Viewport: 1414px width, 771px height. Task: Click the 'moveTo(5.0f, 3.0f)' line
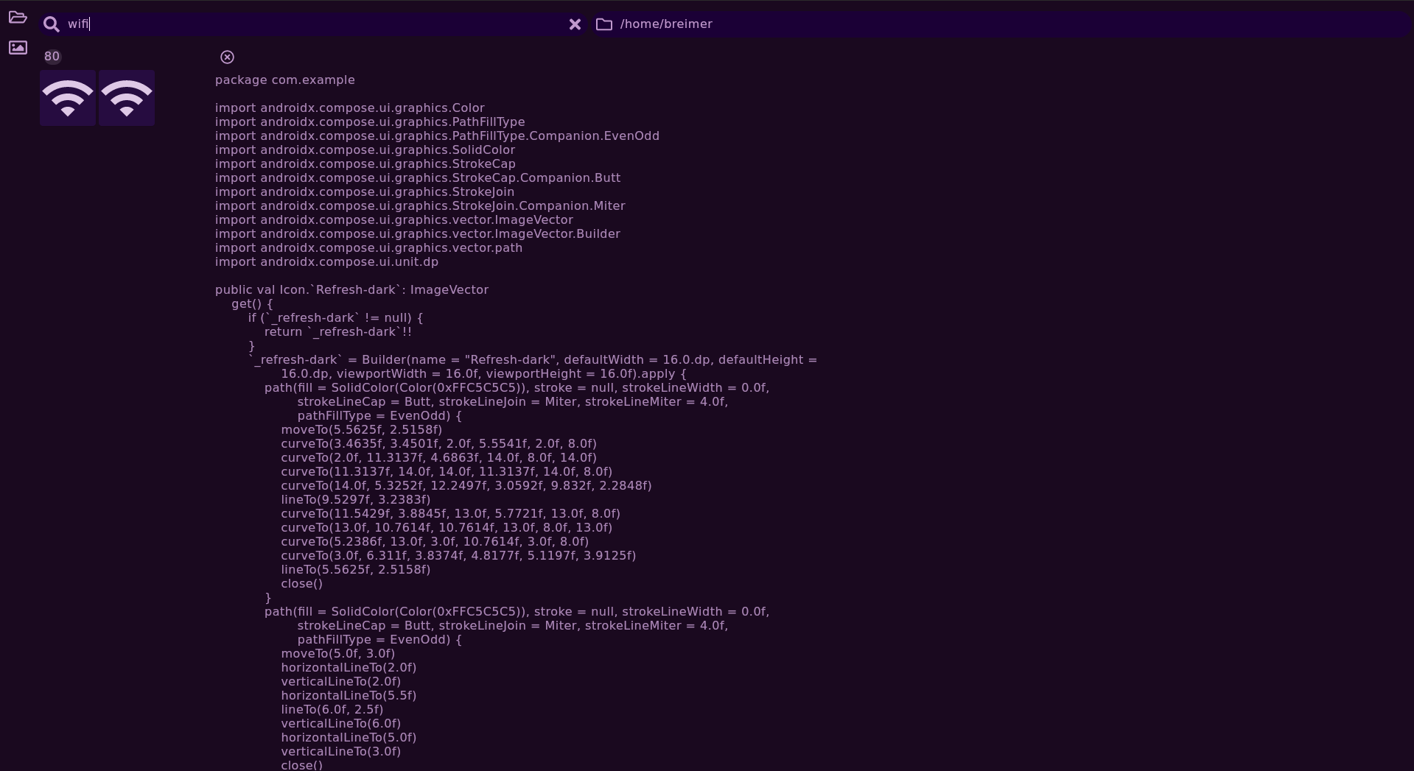(337, 653)
